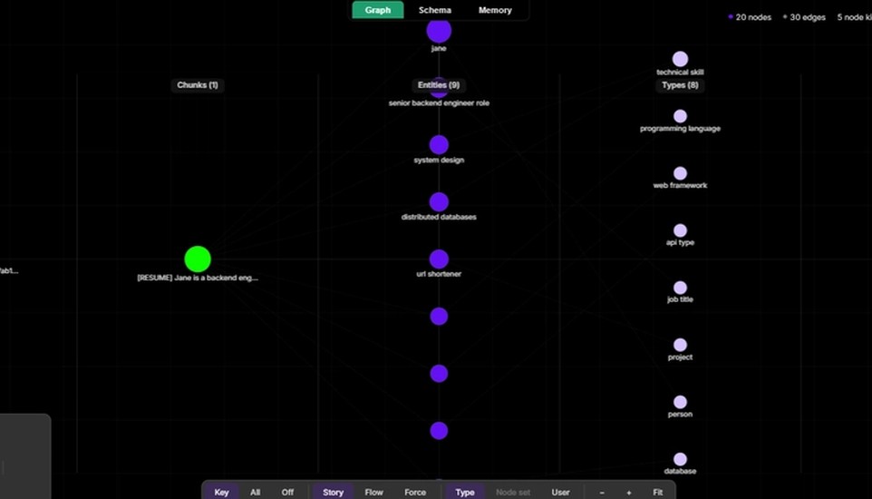Select the person type node

[680, 402]
